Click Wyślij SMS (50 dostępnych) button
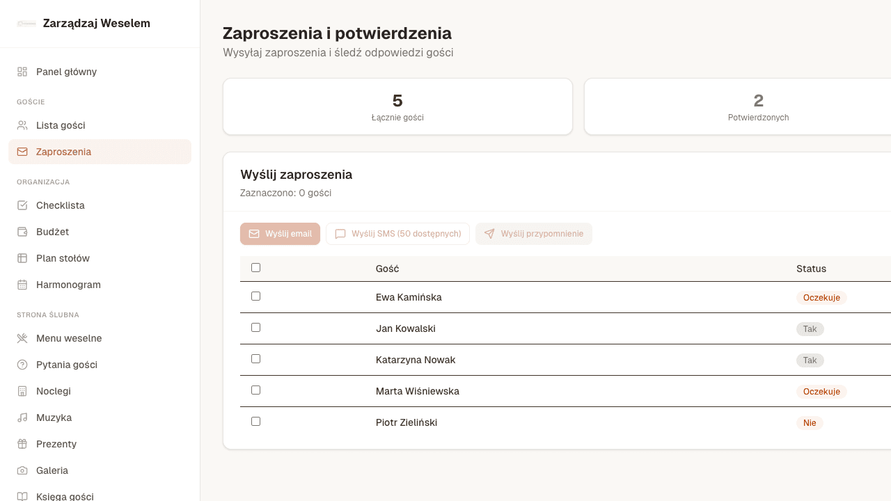891x501 pixels. click(x=397, y=234)
